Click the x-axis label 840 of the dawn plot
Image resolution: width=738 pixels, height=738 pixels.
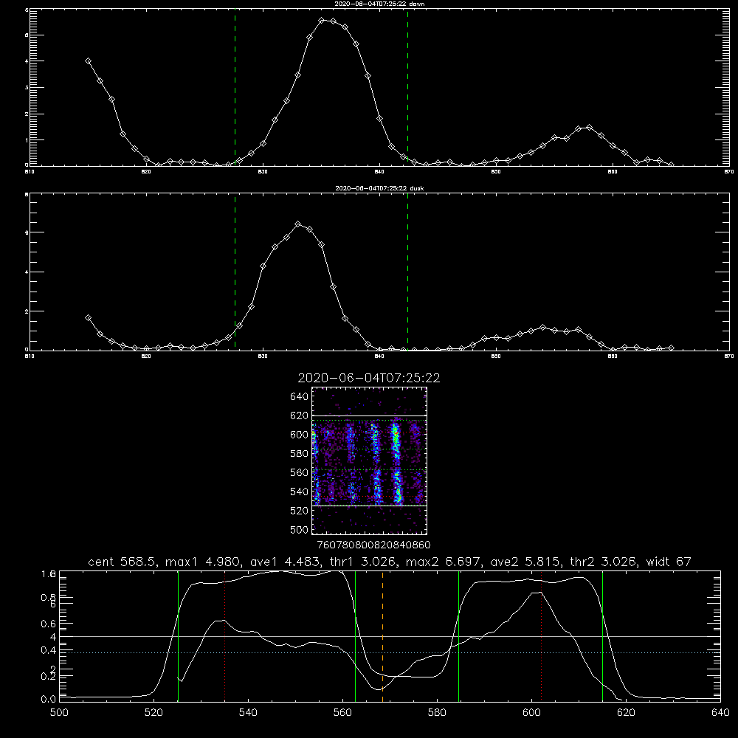[x=380, y=172]
